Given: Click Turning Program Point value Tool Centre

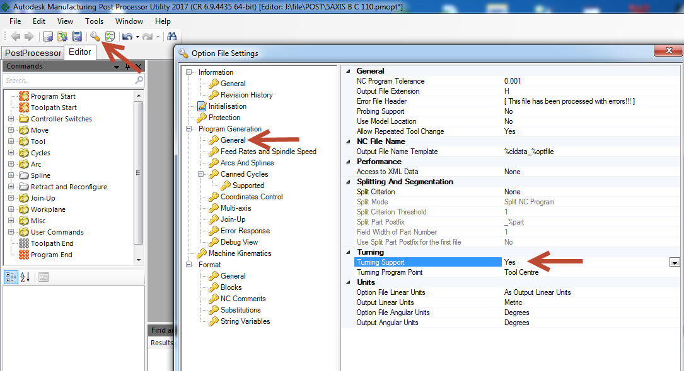Looking at the screenshot, I should (x=521, y=272).
